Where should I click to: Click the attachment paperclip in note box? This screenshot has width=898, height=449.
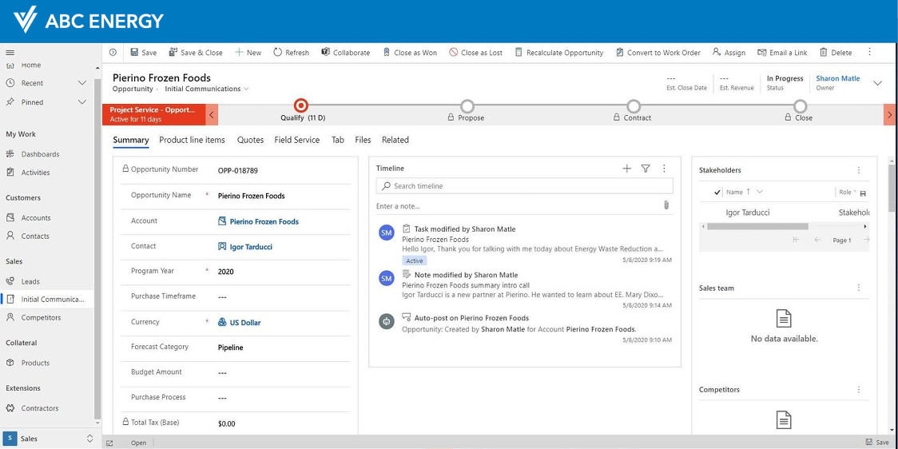click(666, 206)
